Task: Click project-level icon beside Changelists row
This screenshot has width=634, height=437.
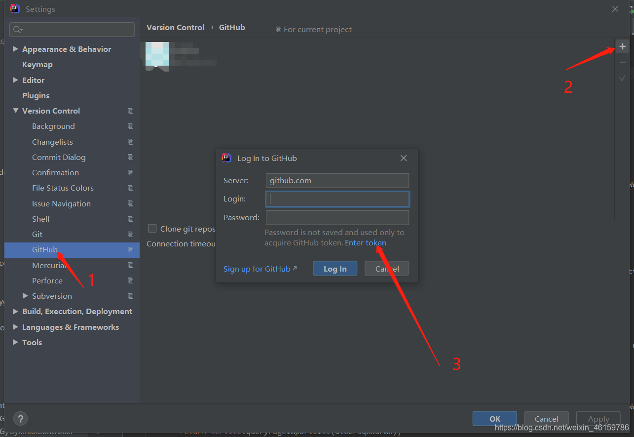Action: point(130,142)
